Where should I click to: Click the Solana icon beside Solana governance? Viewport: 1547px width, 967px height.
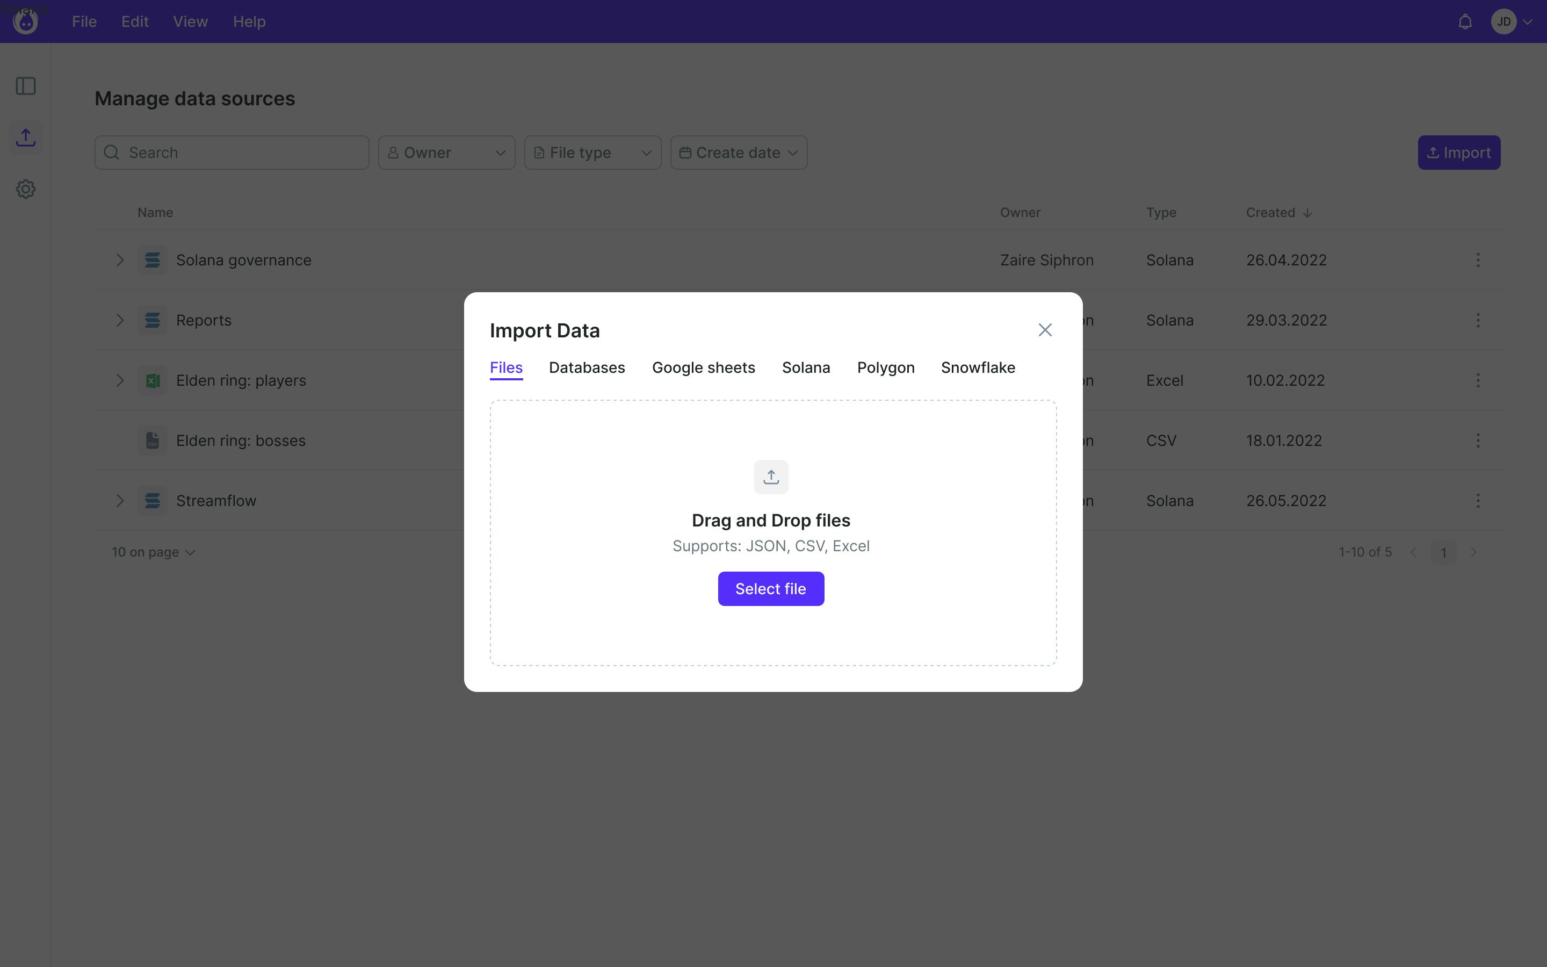152,259
